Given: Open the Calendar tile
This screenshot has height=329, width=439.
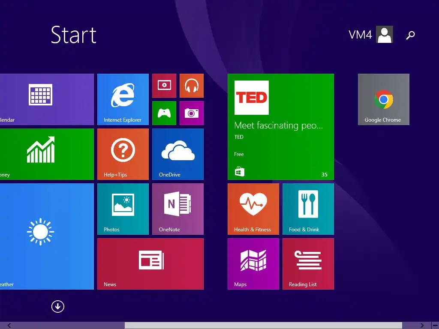Looking at the screenshot, I should click(47, 99).
